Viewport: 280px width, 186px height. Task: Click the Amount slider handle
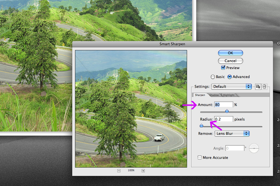pos(227,111)
